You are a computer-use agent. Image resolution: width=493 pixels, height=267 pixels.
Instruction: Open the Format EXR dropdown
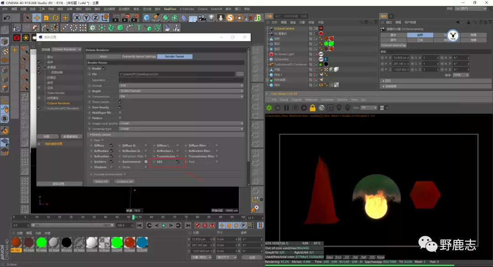(x=181, y=86)
